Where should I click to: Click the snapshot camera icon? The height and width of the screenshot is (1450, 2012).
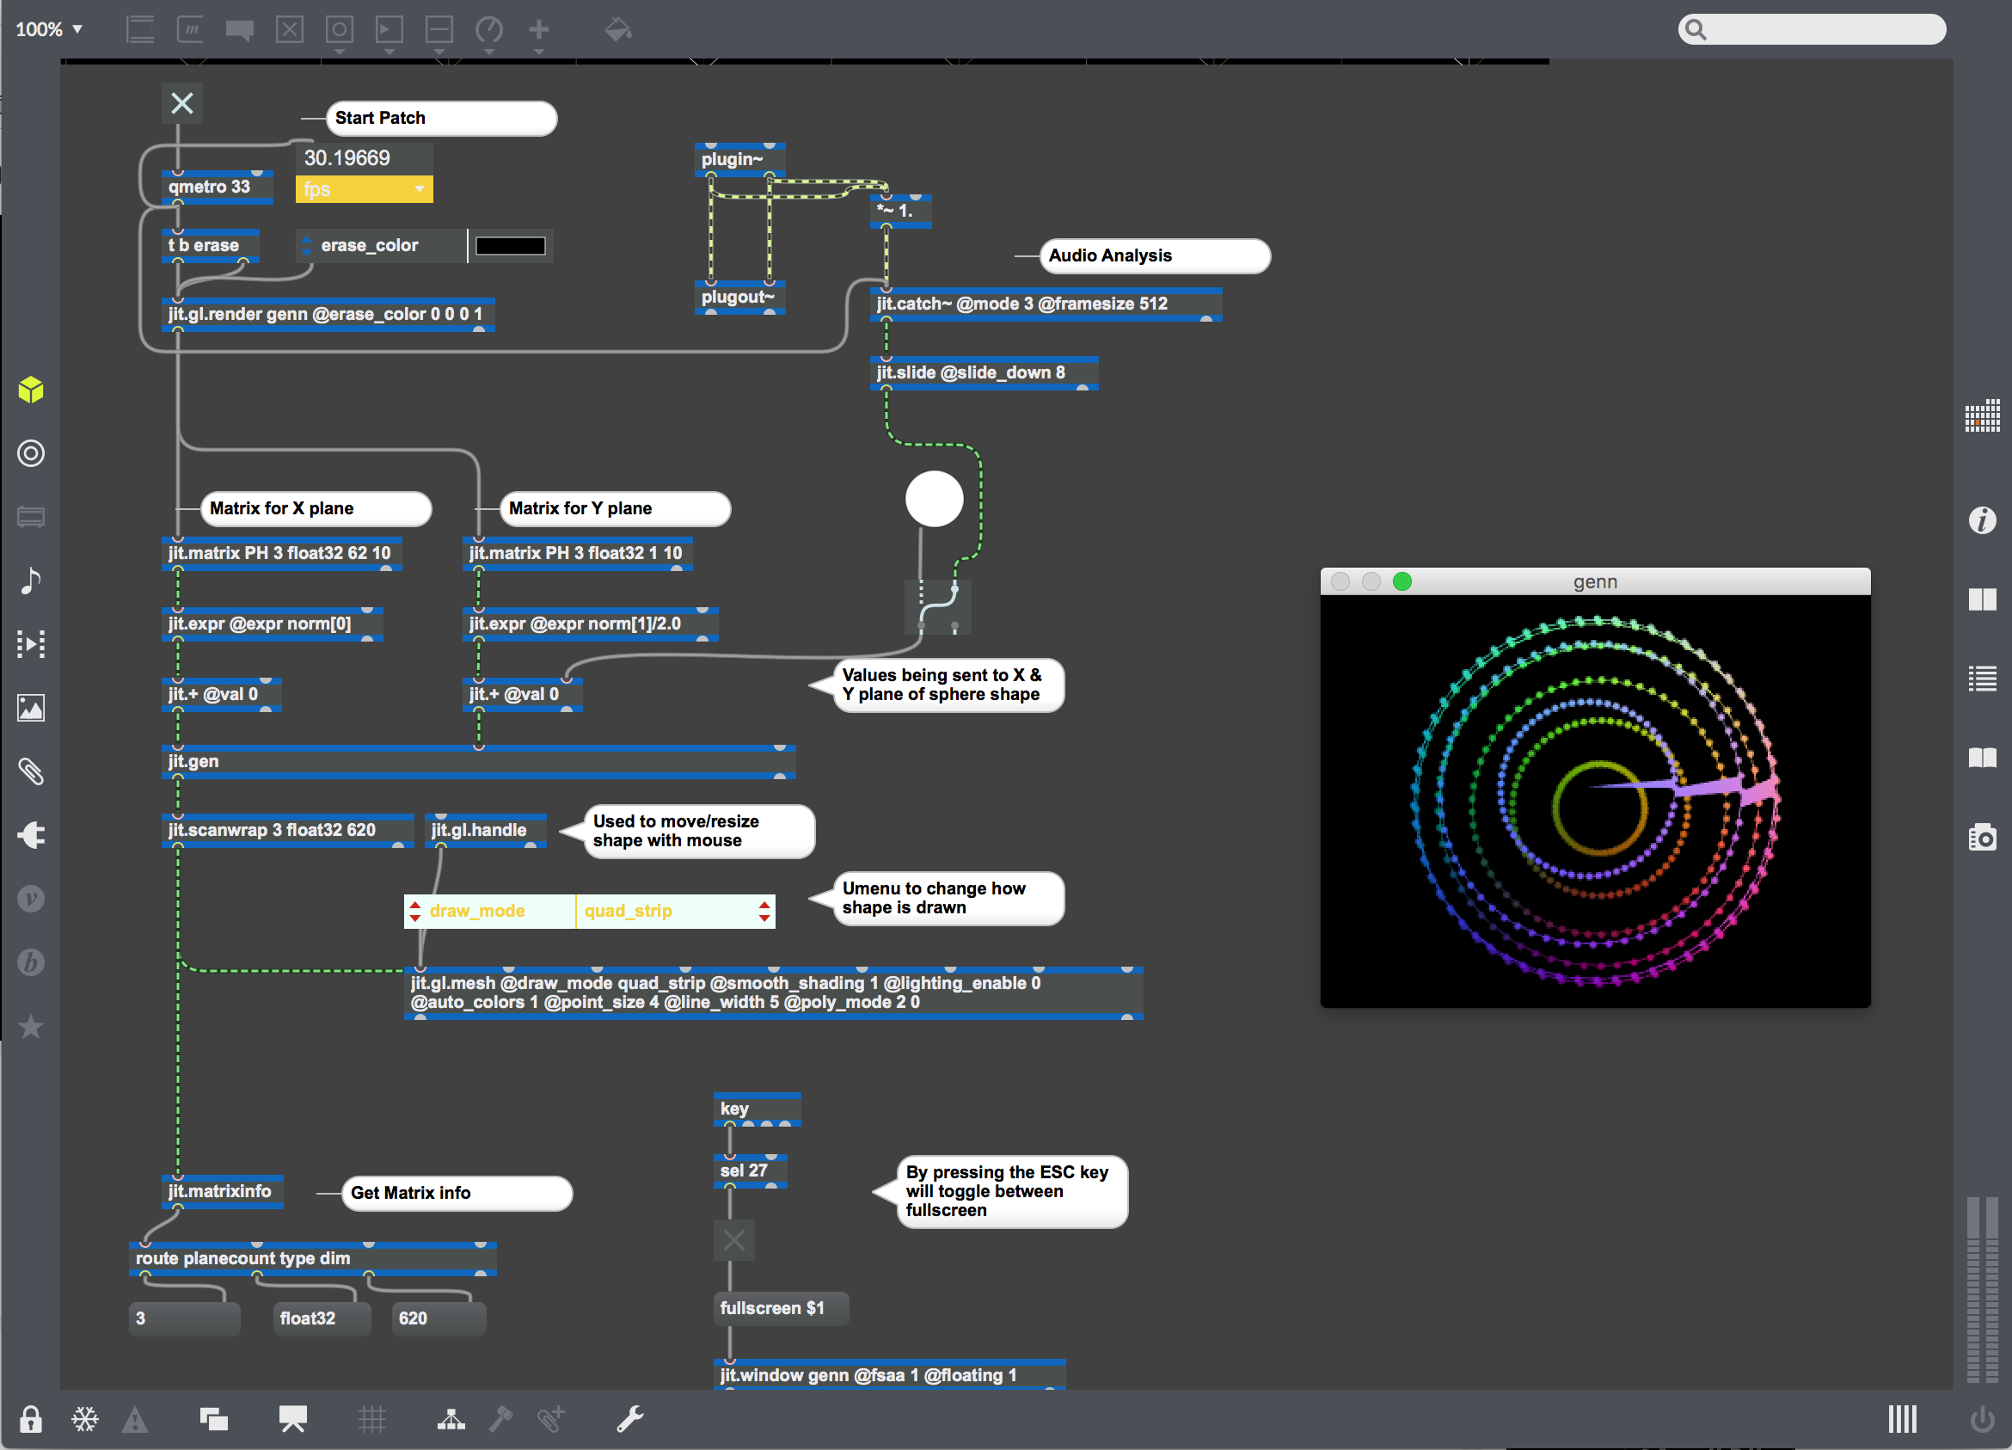1982,837
